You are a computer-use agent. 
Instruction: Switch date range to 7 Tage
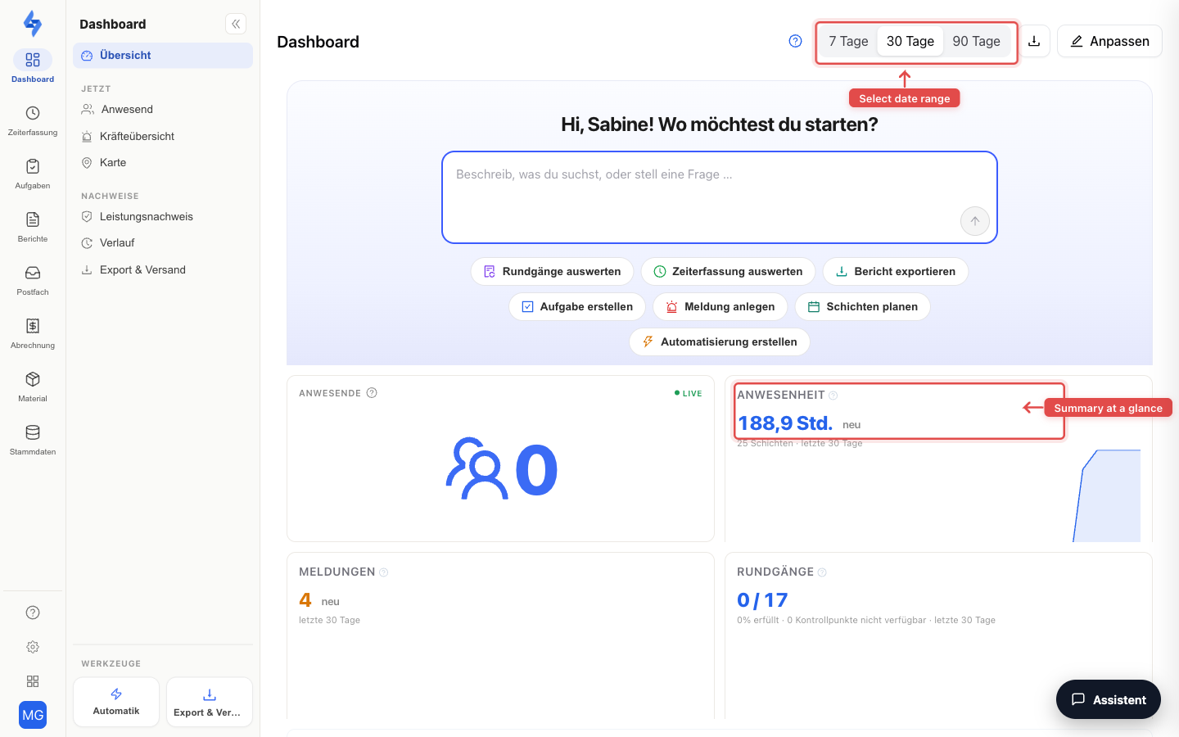pos(848,41)
